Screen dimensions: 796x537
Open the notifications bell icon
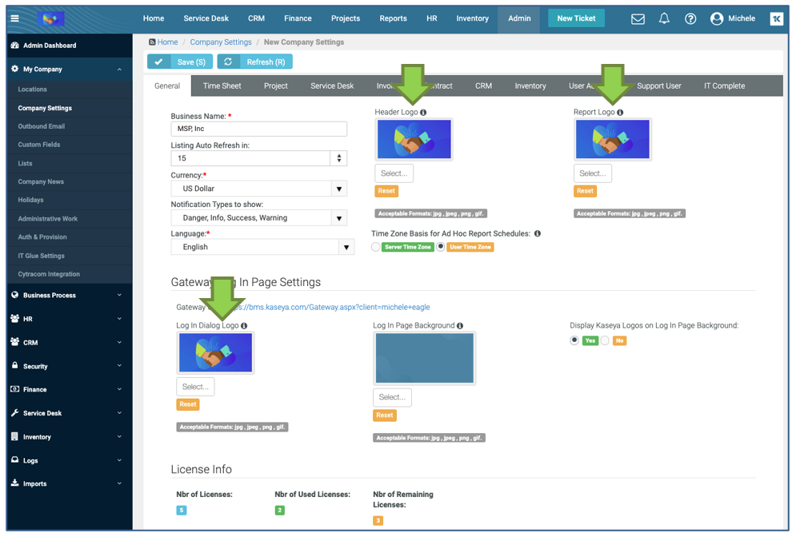pyautogui.click(x=664, y=19)
